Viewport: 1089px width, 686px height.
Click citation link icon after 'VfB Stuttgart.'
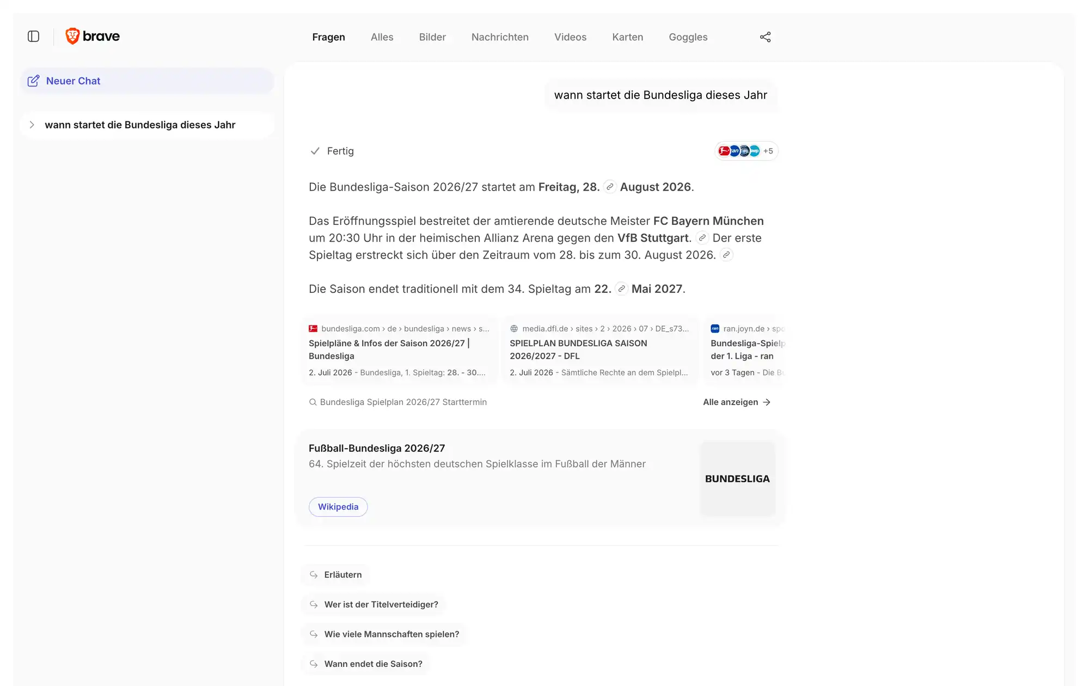pos(702,238)
